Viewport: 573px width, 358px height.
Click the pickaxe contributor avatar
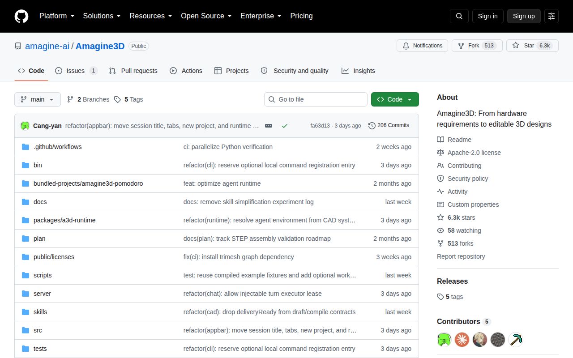click(516, 340)
